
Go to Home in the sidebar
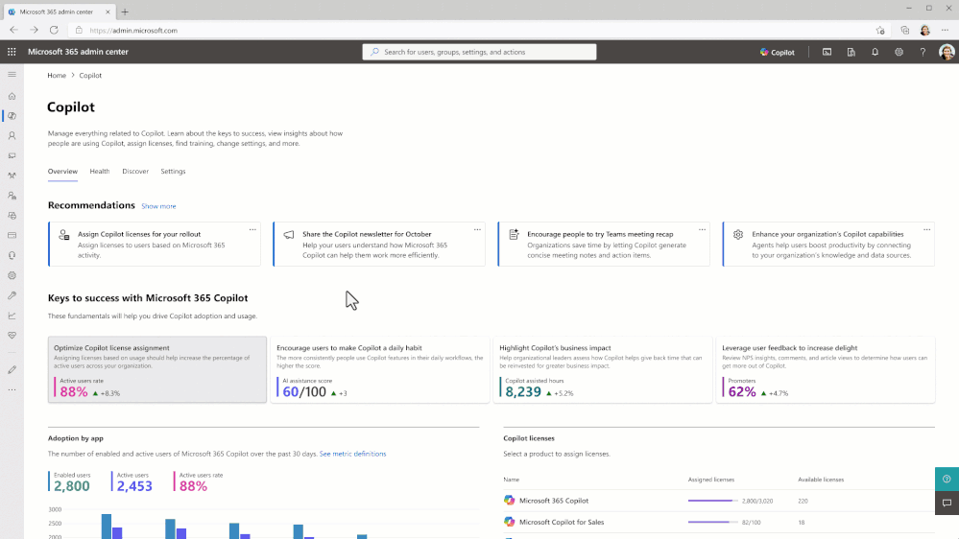click(x=12, y=96)
